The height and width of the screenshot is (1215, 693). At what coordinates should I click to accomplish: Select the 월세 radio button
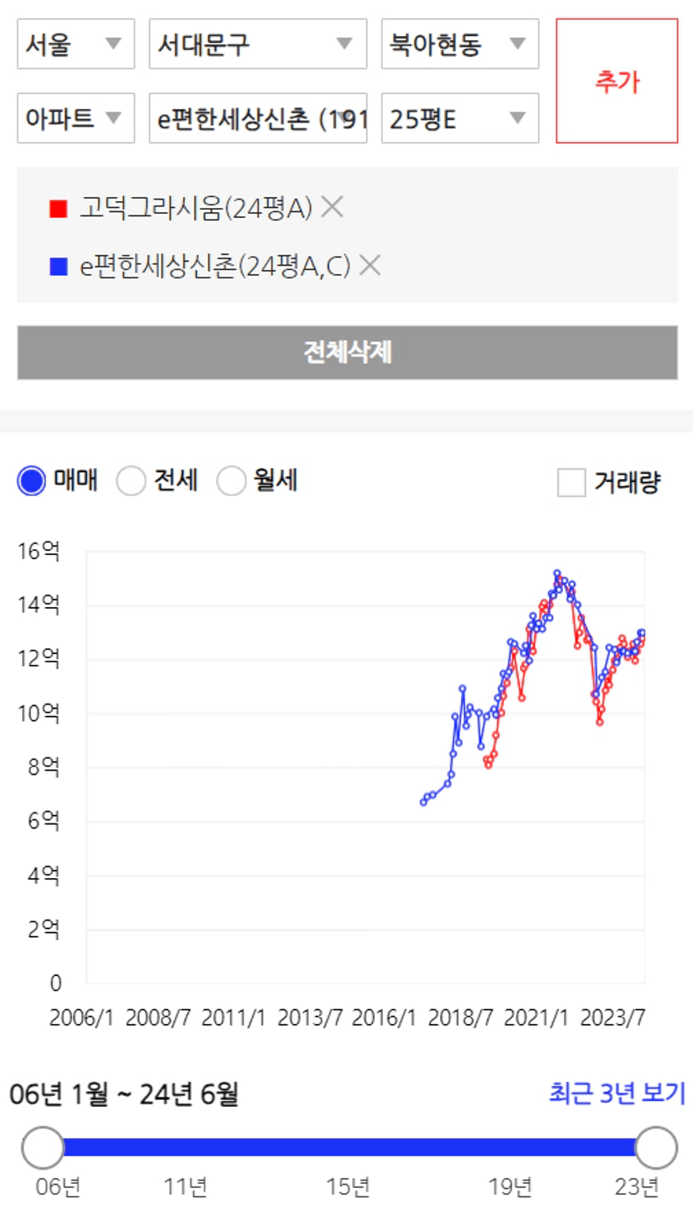pyautogui.click(x=231, y=482)
